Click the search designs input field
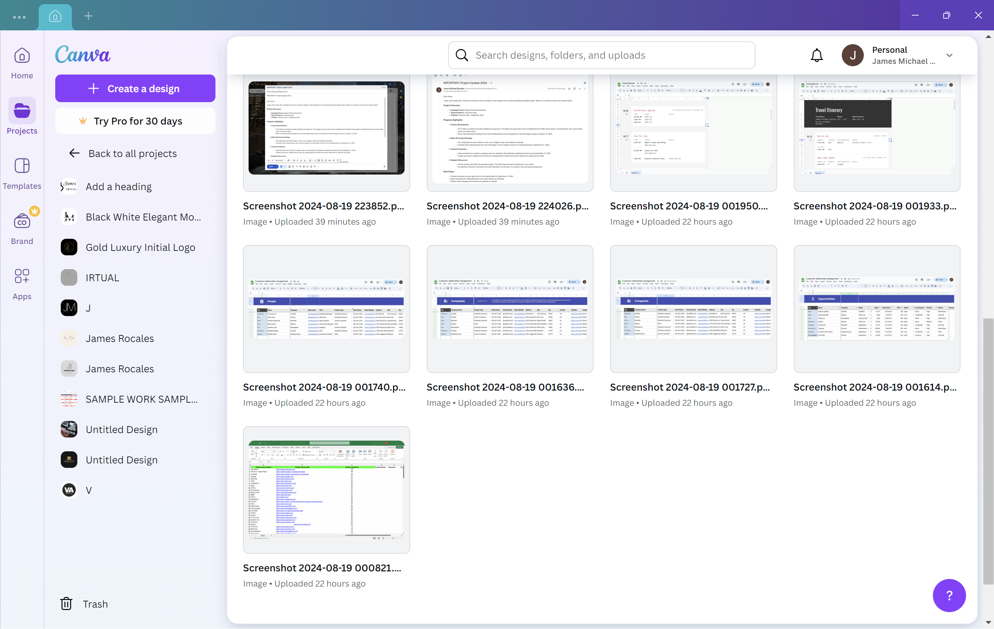Image resolution: width=994 pixels, height=629 pixels. 601,55
